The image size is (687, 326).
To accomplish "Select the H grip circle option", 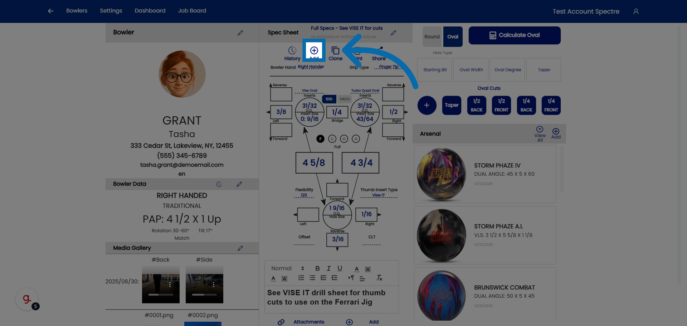I will pyautogui.click(x=356, y=139).
